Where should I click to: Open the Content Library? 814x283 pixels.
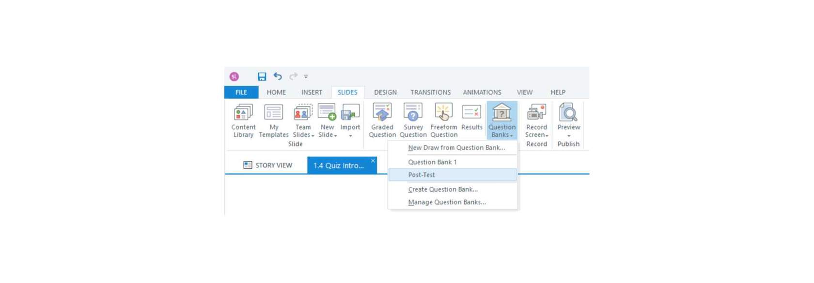point(243,120)
